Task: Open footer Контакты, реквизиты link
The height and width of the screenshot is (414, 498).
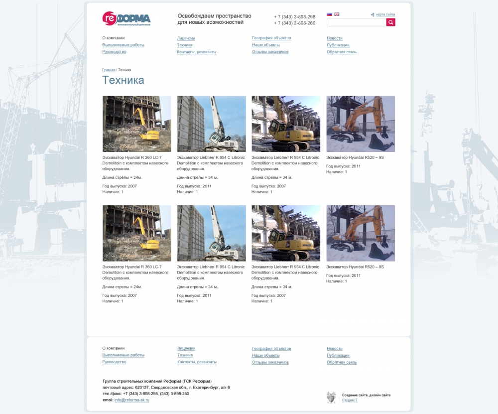Action: tap(197, 362)
